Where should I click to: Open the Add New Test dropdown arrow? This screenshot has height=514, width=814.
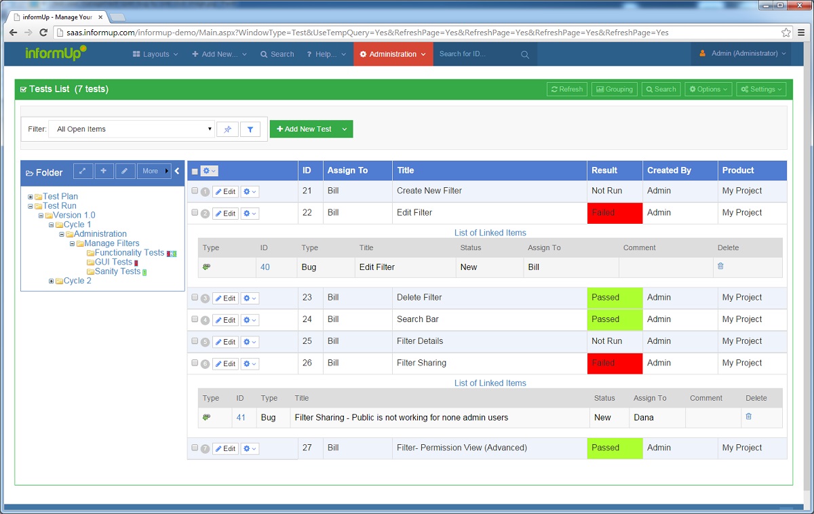coord(345,129)
